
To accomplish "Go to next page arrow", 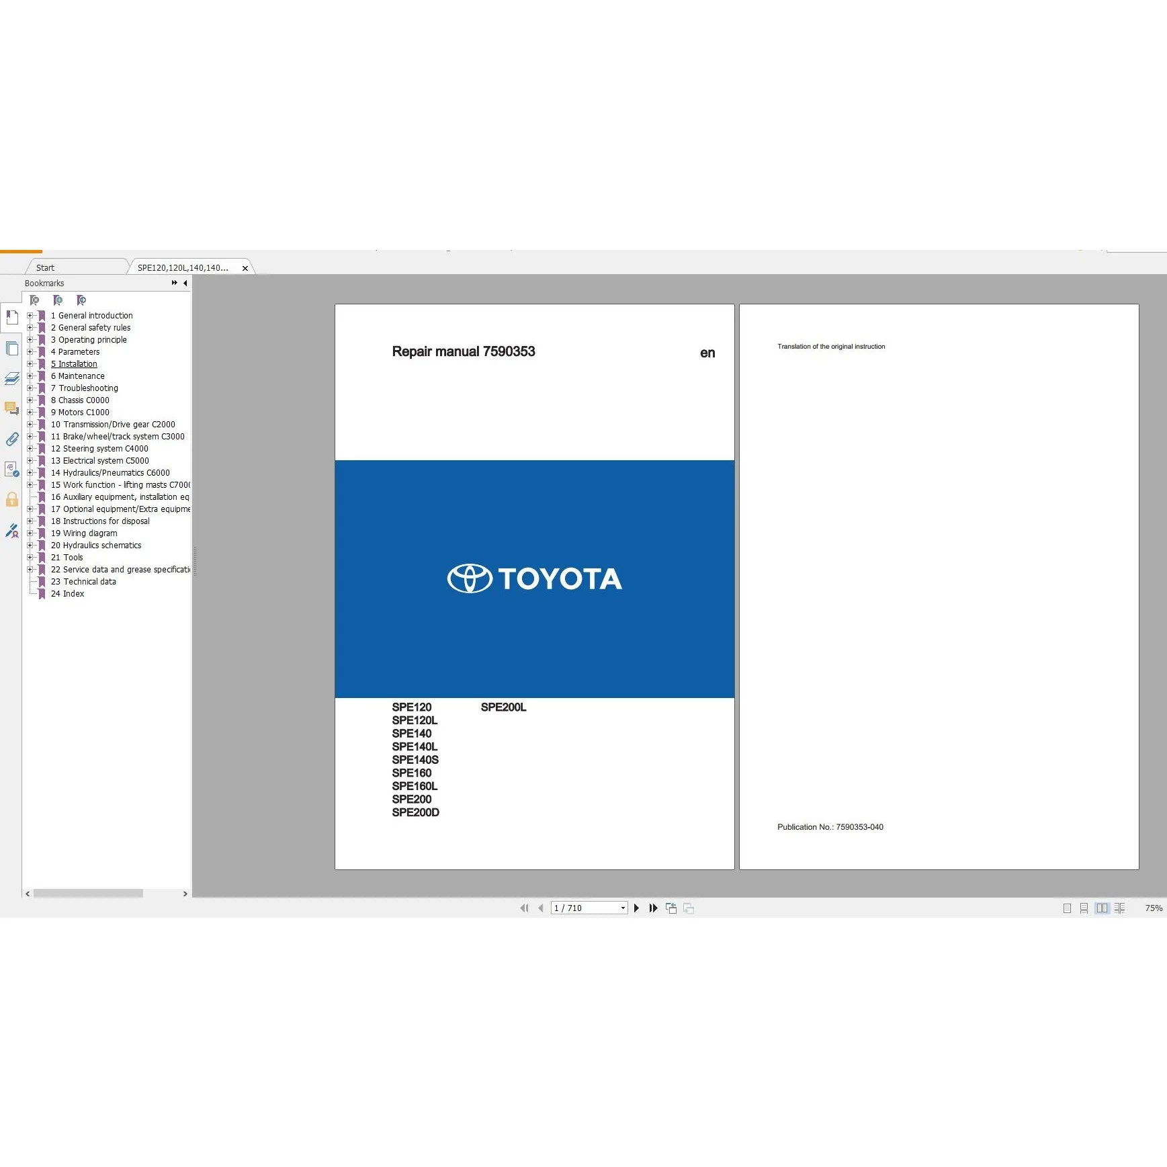I will [x=636, y=908].
